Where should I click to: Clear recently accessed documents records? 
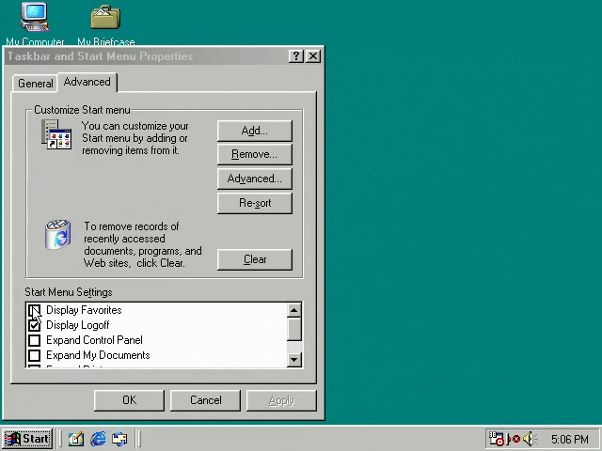pyautogui.click(x=255, y=259)
